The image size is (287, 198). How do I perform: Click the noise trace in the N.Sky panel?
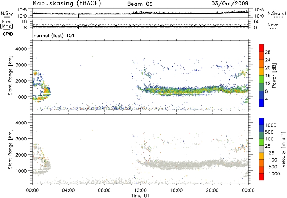coord(140,13)
